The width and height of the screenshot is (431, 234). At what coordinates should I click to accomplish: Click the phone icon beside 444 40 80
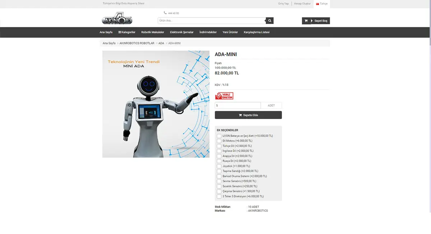pos(165,13)
